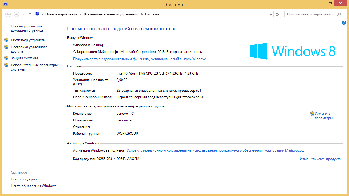Click Lenovo_PC value next to Компьютер
The width and height of the screenshot is (349, 196).
(x=125, y=114)
